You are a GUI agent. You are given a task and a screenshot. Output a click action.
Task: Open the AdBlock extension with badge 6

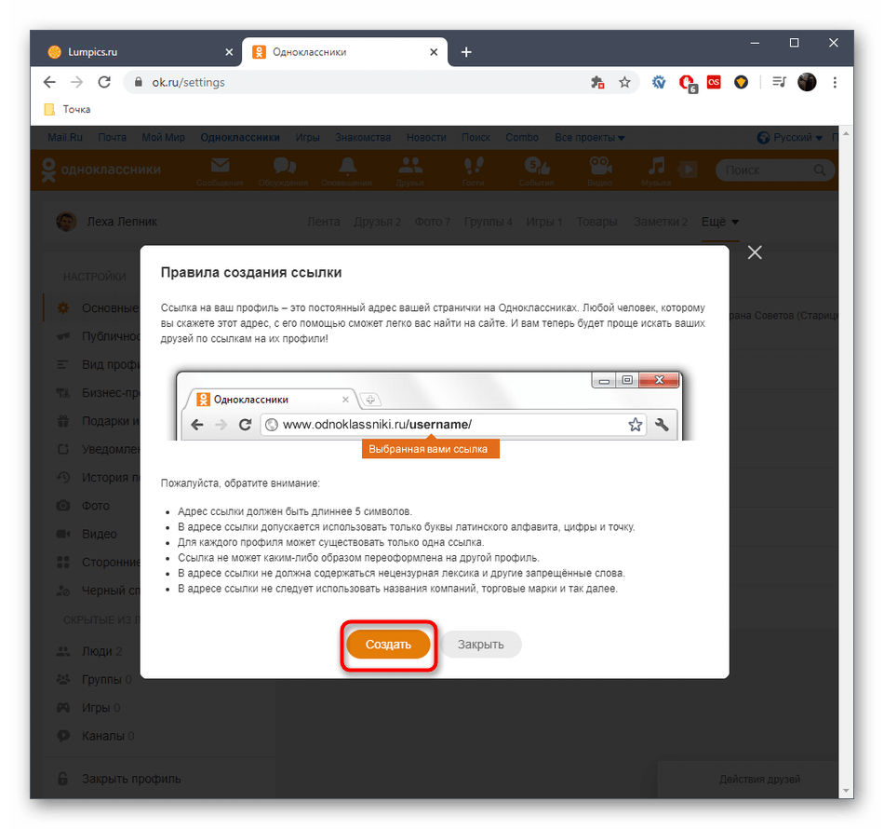pyautogui.click(x=688, y=82)
